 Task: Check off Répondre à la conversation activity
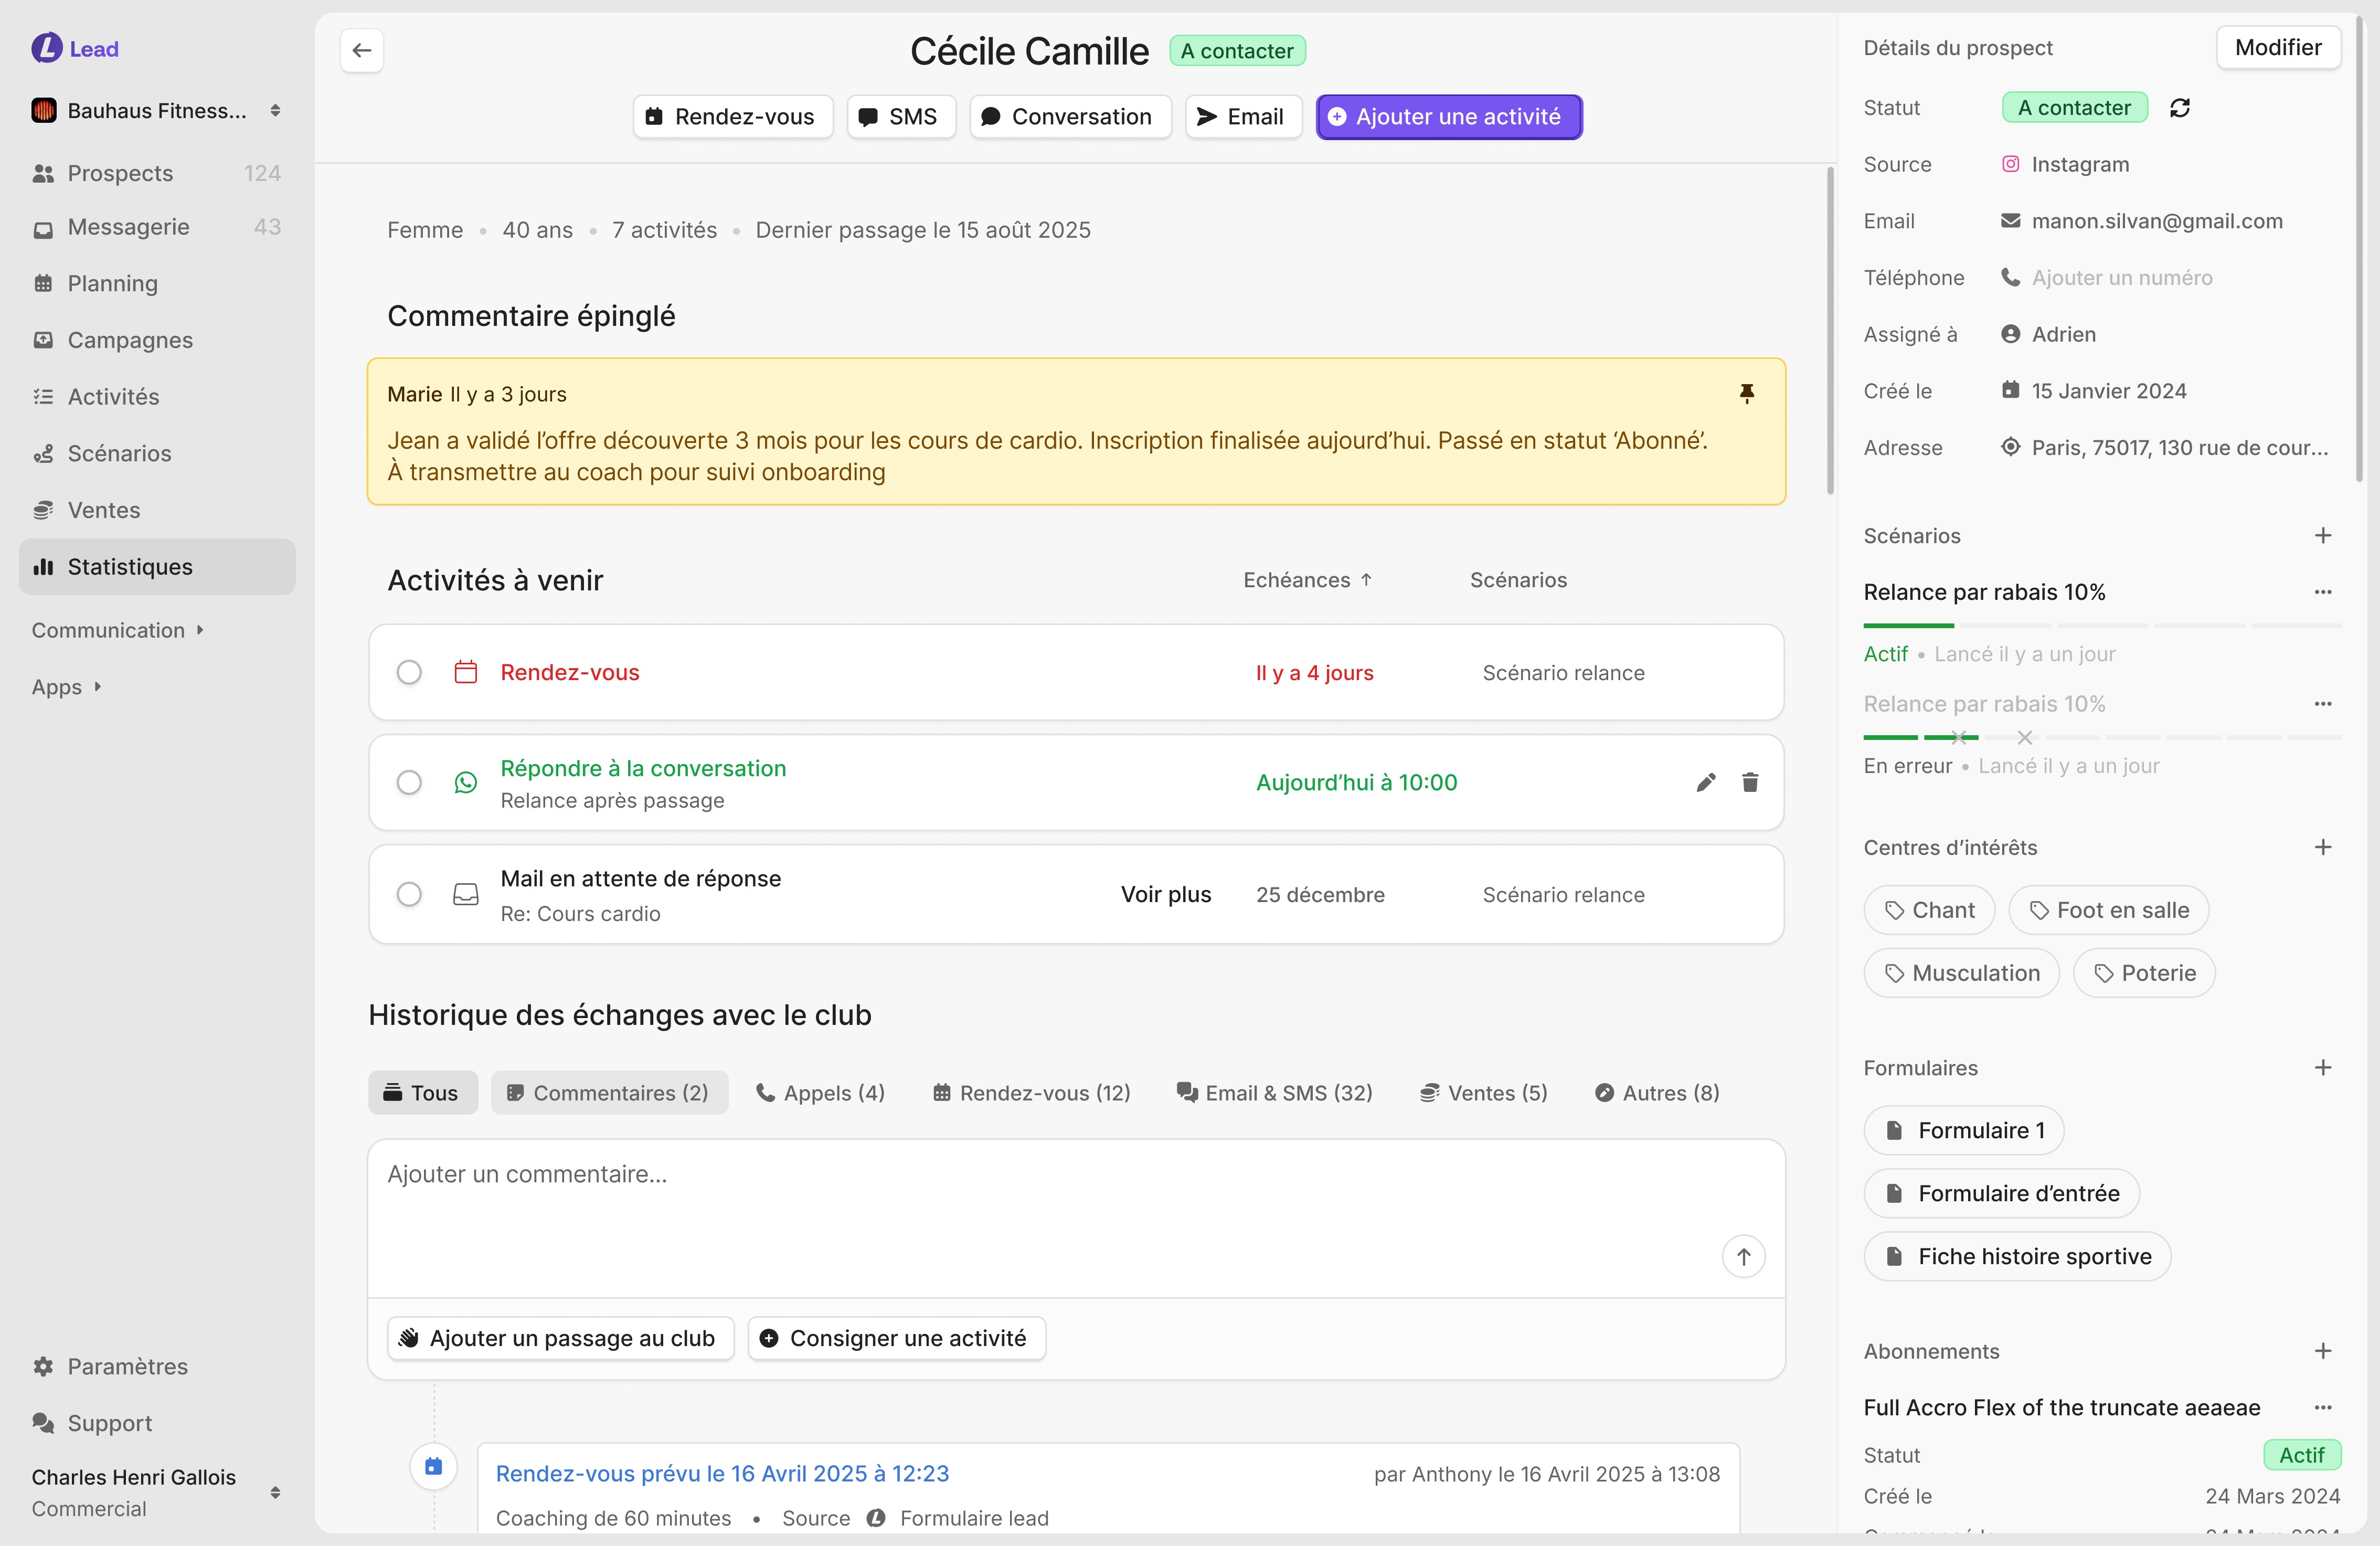click(x=409, y=782)
